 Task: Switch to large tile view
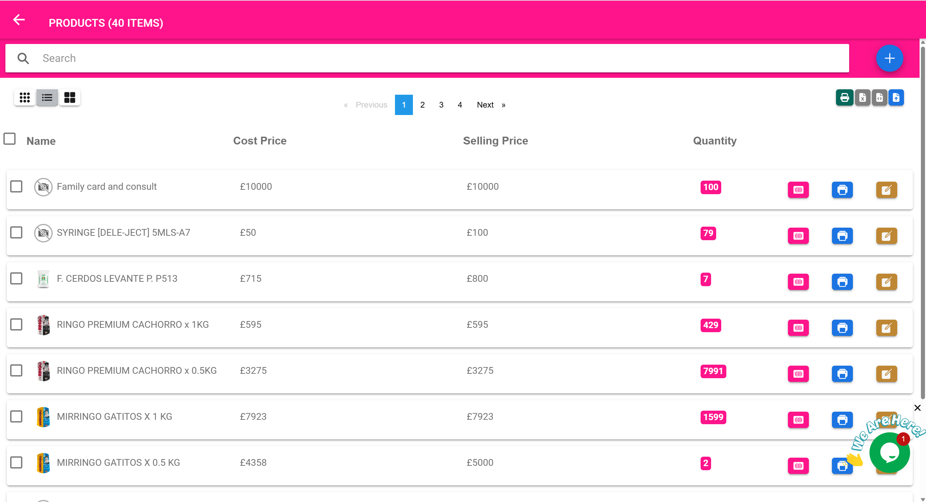click(x=70, y=97)
